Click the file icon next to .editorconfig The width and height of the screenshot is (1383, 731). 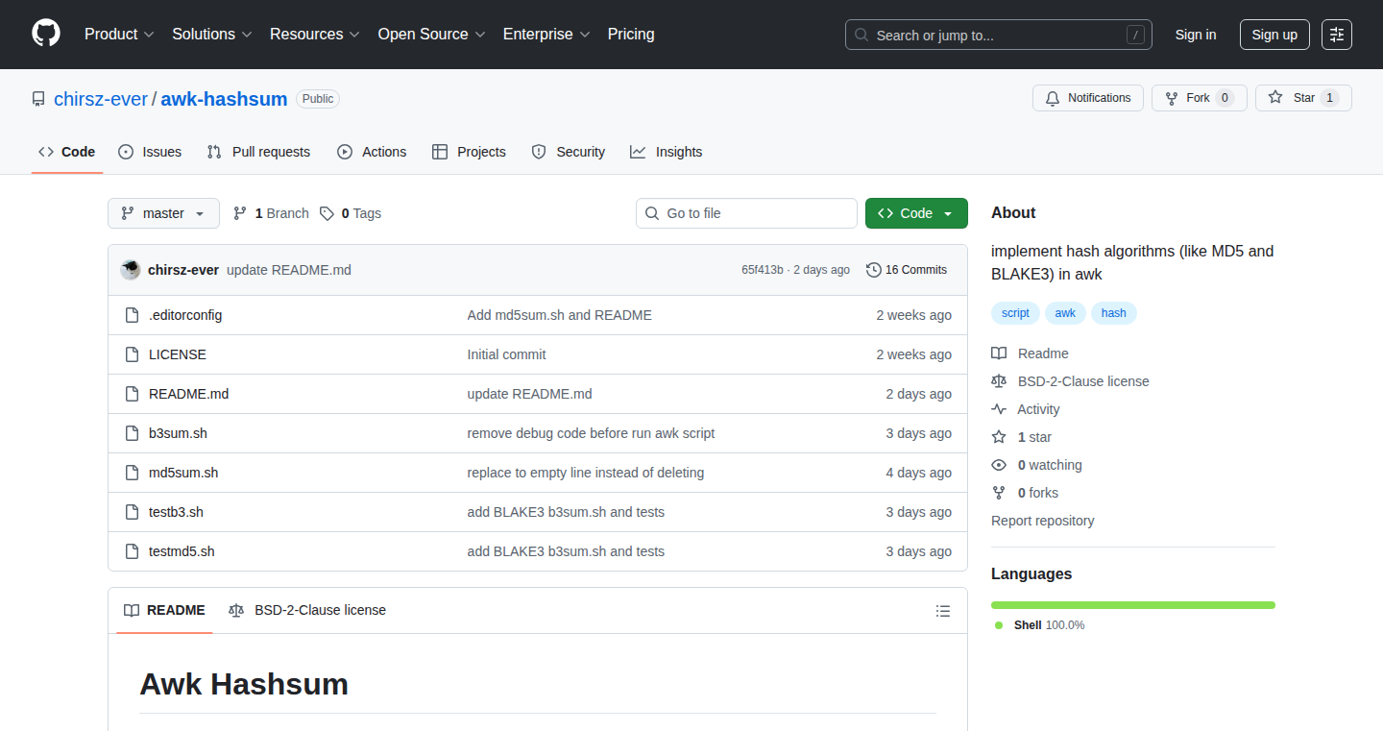click(x=133, y=315)
